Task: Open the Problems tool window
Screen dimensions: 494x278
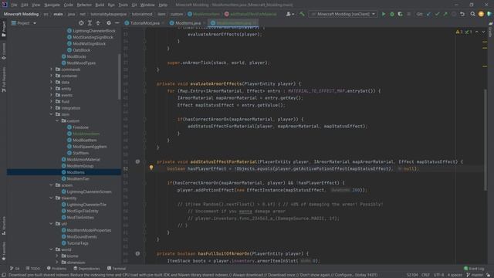Action: 56,269
